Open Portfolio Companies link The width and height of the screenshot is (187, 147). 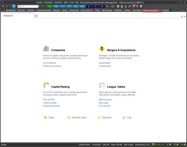(52, 66)
